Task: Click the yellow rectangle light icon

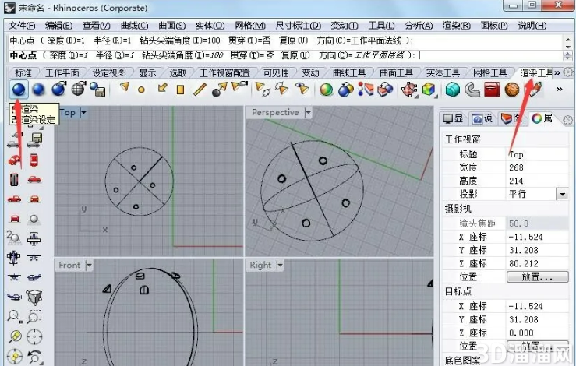Action: [180, 90]
